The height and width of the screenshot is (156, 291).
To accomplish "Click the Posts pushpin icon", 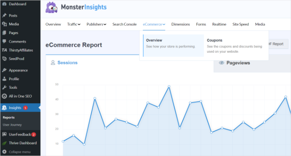I will (x=4, y=15).
